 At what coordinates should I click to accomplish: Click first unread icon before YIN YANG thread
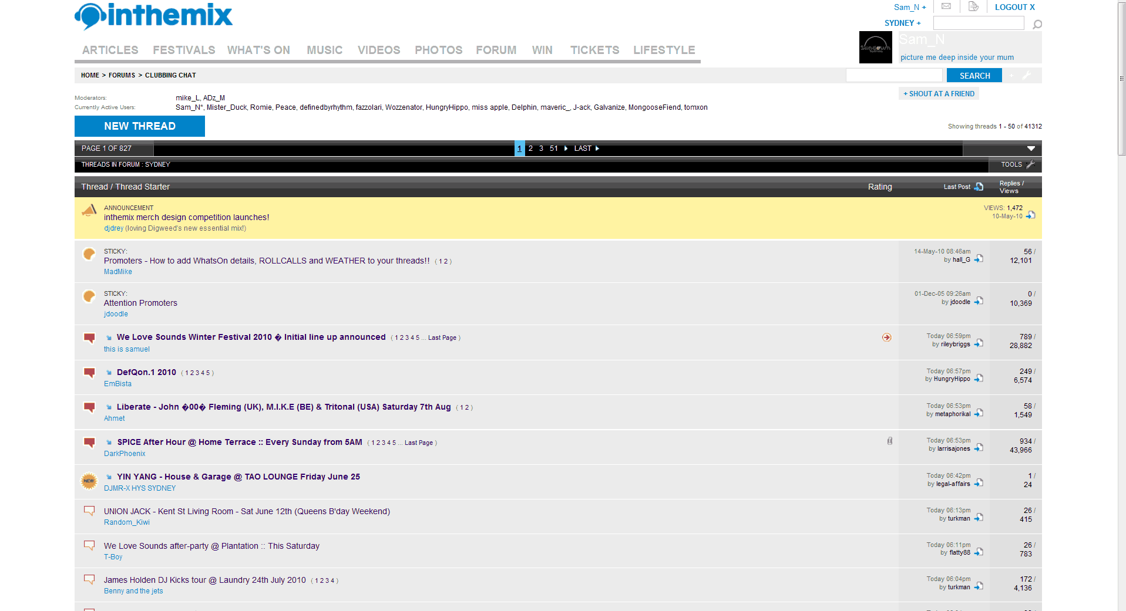pos(109,477)
